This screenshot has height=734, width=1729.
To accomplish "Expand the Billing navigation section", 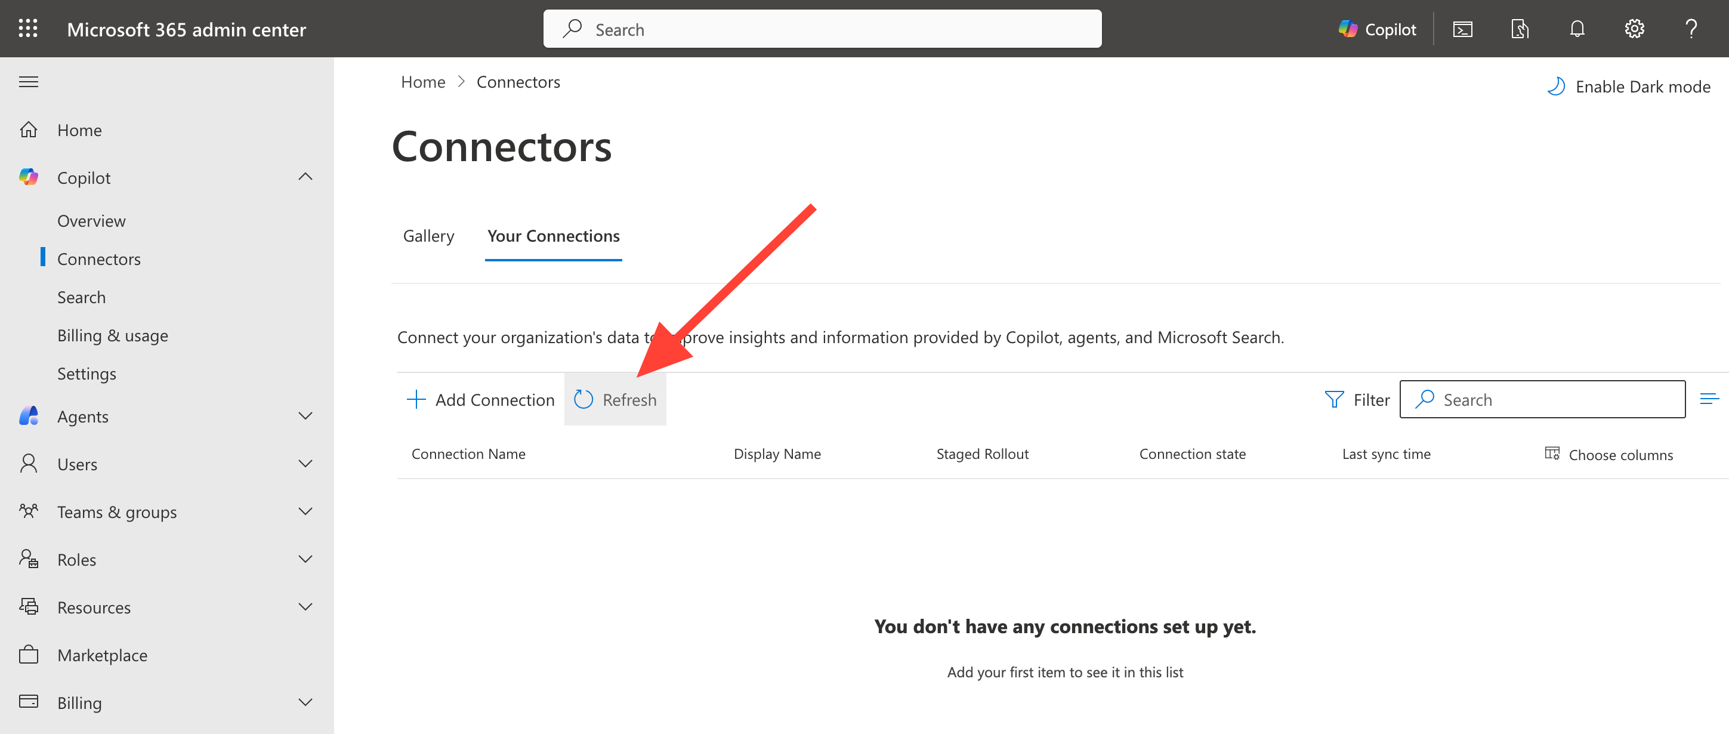I will tap(305, 702).
